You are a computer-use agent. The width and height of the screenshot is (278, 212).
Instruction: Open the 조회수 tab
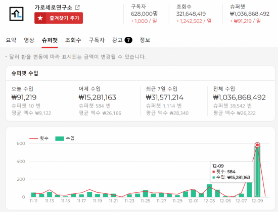click(73, 40)
